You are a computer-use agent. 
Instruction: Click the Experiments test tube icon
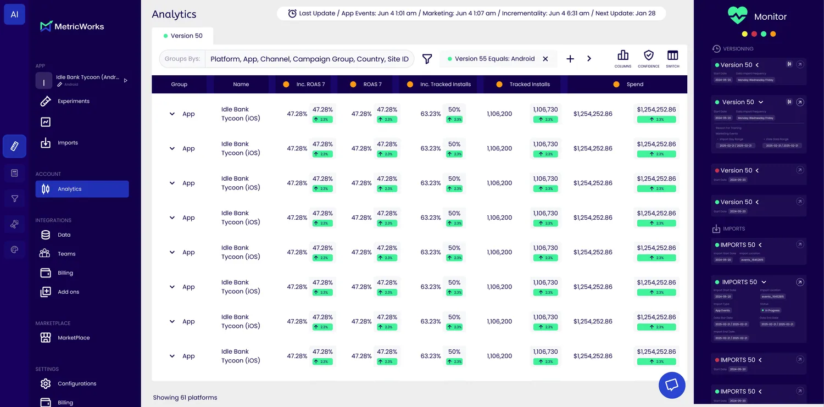(46, 101)
